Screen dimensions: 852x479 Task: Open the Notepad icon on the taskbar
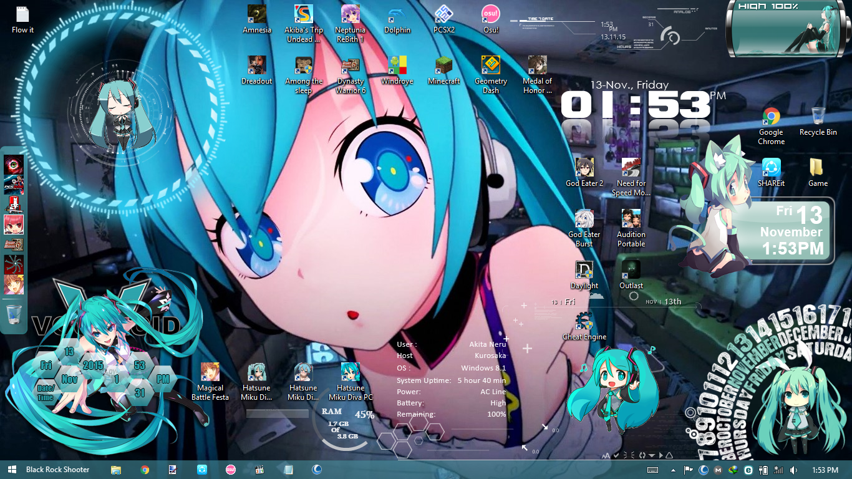288,470
